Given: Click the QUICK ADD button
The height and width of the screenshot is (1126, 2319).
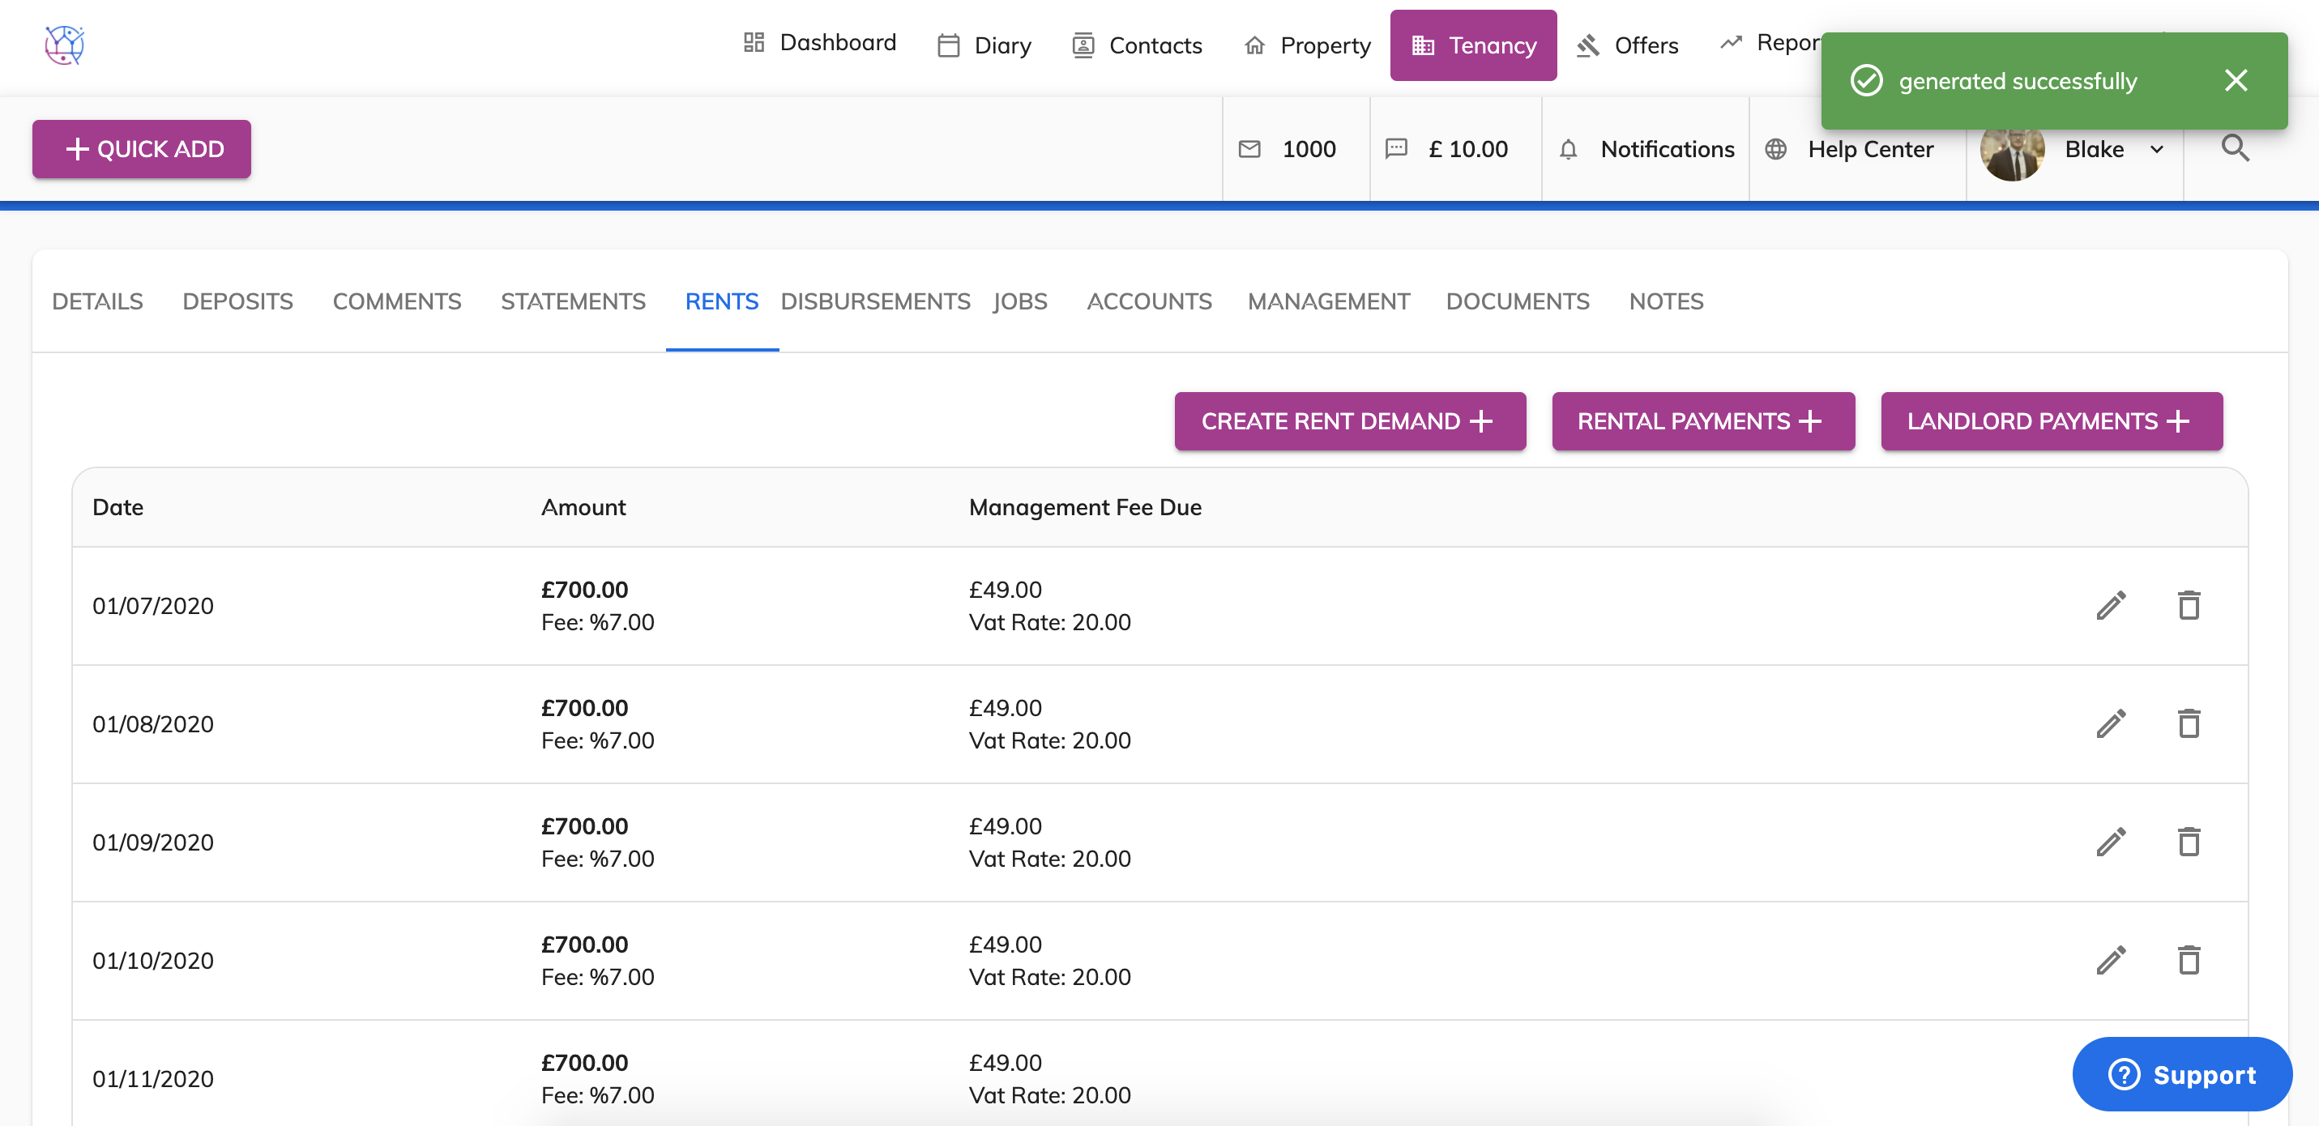Looking at the screenshot, I should 143,149.
